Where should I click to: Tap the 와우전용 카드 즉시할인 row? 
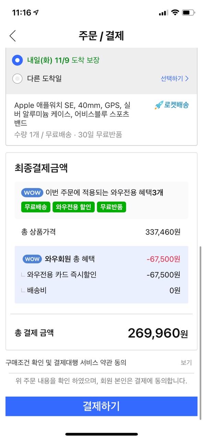click(x=101, y=275)
